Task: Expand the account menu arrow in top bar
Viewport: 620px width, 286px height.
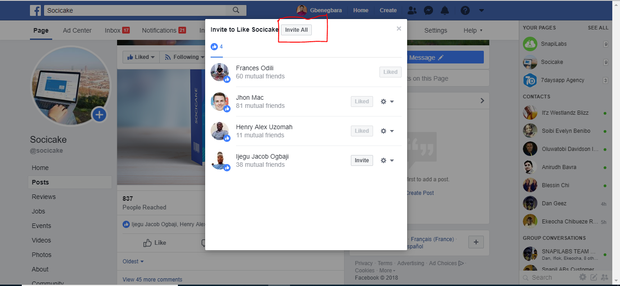Action: pyautogui.click(x=482, y=10)
